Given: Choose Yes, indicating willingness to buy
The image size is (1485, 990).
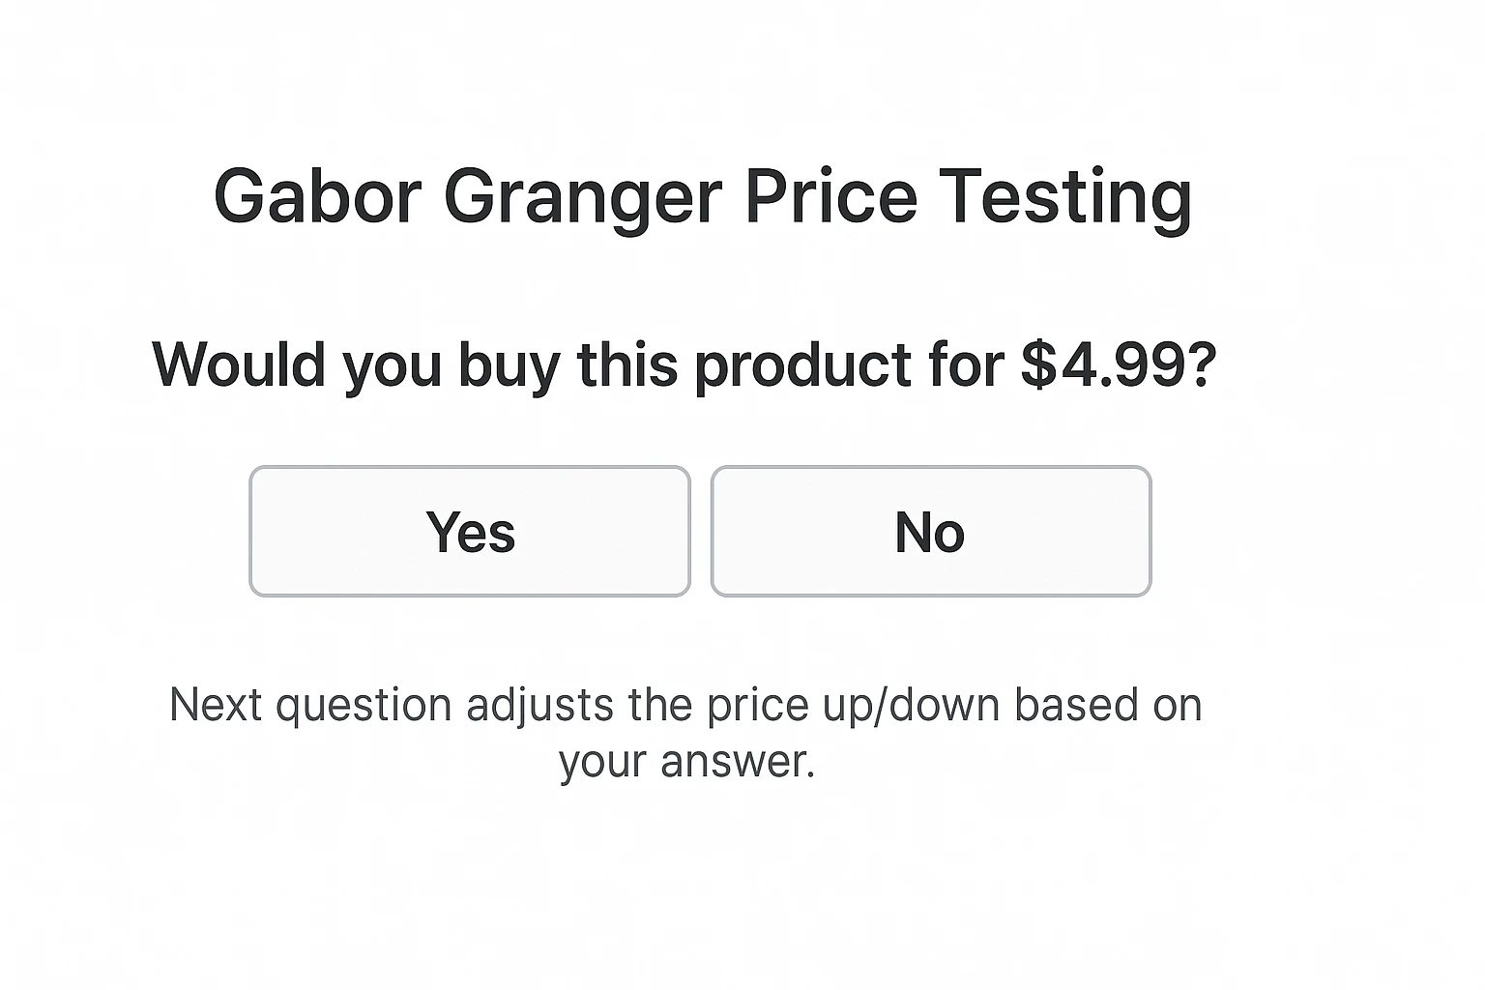Looking at the screenshot, I should 469,531.
